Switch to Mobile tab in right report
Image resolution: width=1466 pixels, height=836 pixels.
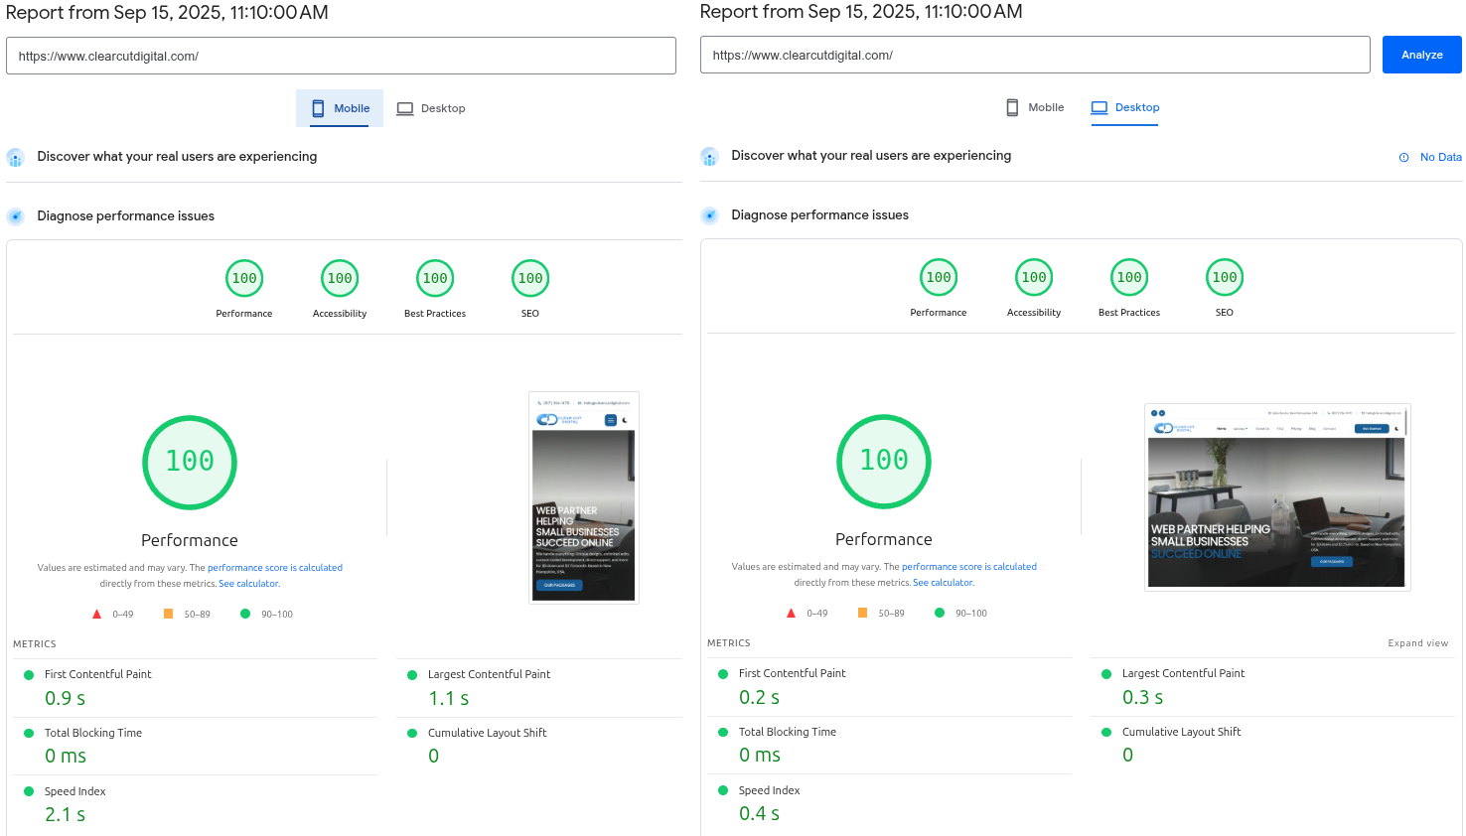[1035, 107]
